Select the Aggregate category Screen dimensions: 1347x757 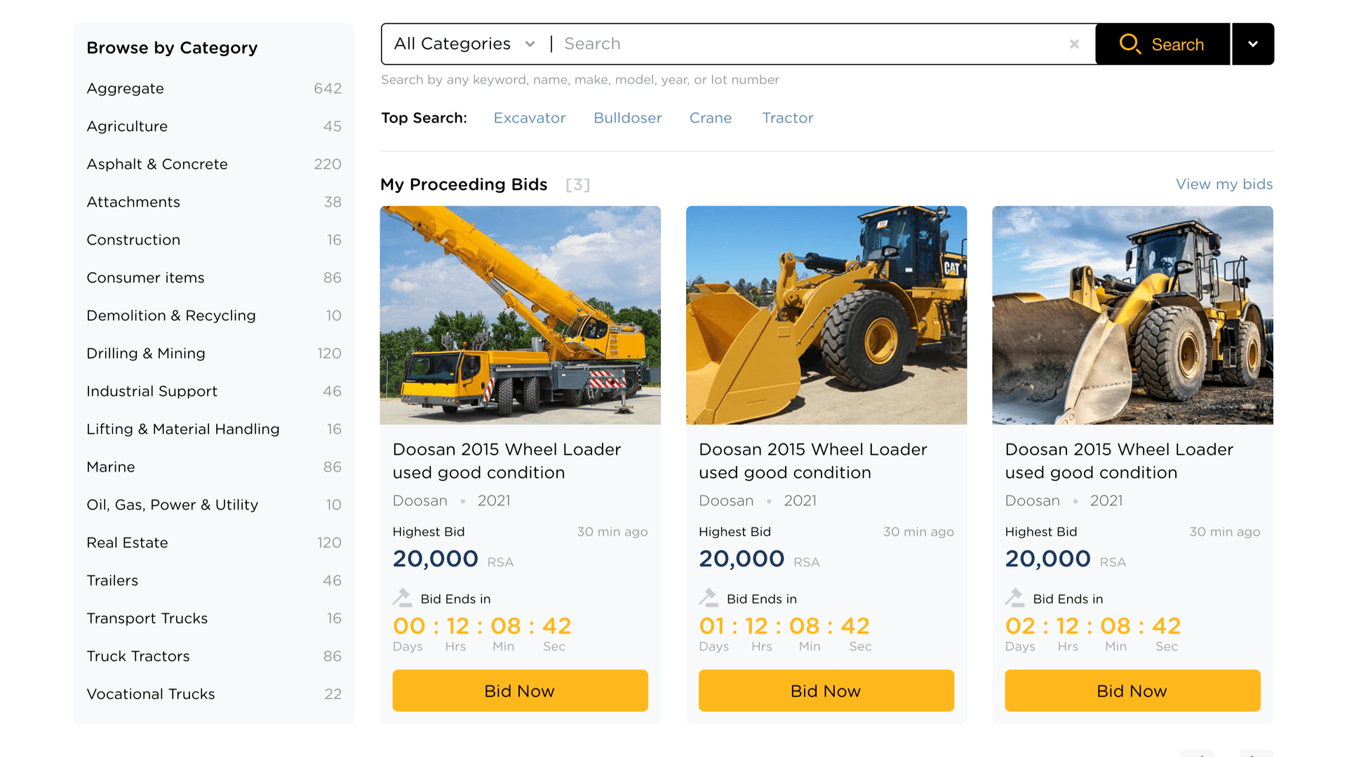tap(126, 88)
